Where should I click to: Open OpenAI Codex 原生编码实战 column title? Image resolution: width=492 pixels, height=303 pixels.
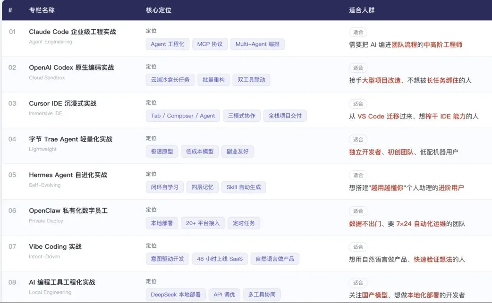(x=71, y=67)
